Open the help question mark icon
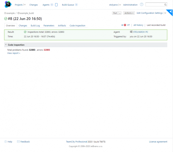Screen dimensions: 173x152 click(142, 5)
